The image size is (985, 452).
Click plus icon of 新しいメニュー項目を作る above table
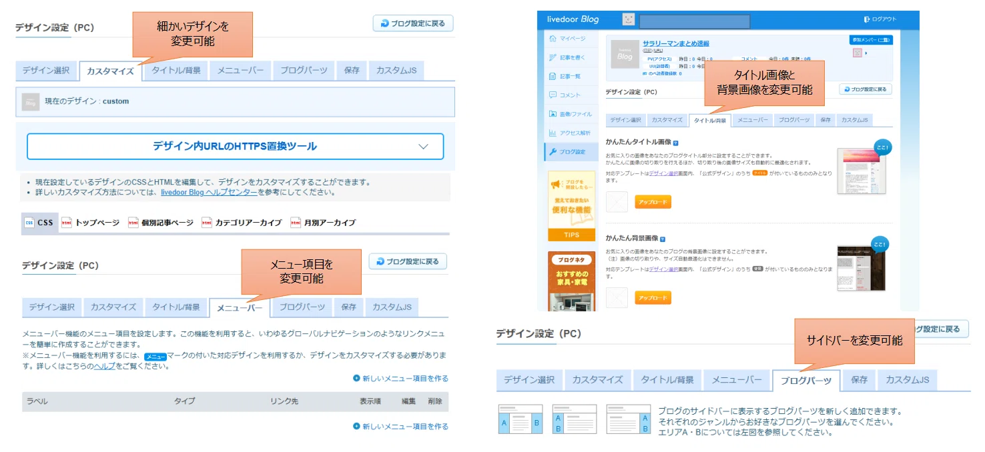(357, 378)
